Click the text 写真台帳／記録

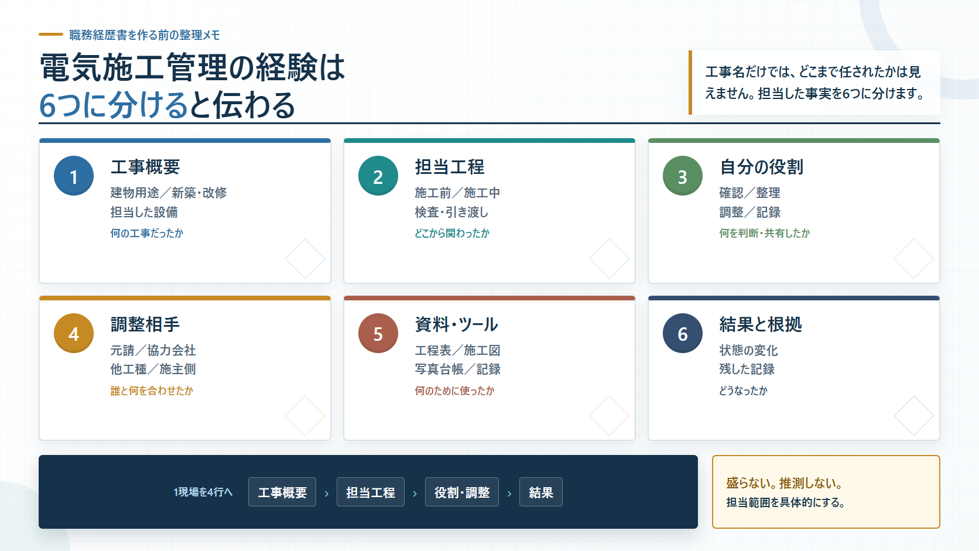[458, 369]
